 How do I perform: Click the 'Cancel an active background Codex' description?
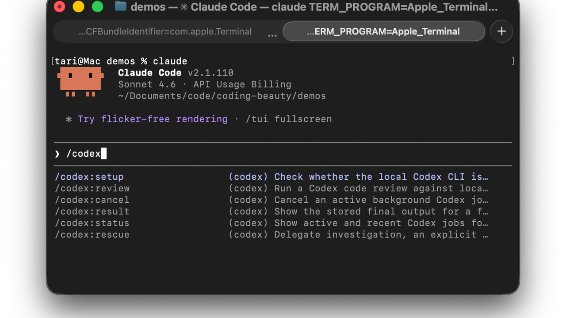[x=381, y=200]
